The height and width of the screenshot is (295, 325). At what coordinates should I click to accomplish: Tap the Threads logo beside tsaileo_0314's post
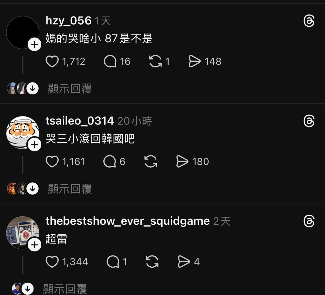coord(309,121)
